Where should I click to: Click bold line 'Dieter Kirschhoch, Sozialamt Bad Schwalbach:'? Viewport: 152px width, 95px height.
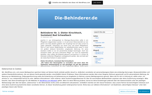tap(57, 61)
